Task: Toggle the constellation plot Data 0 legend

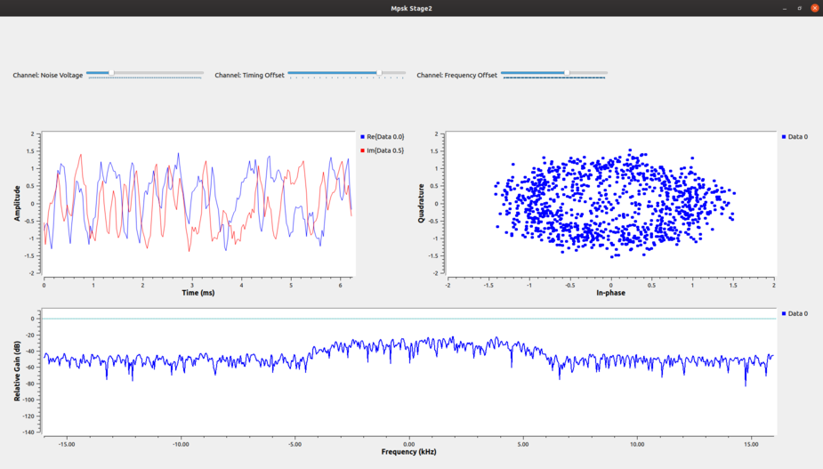Action: [795, 136]
